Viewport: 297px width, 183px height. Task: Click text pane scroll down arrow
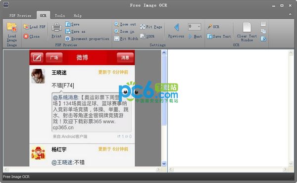(x=291, y=164)
